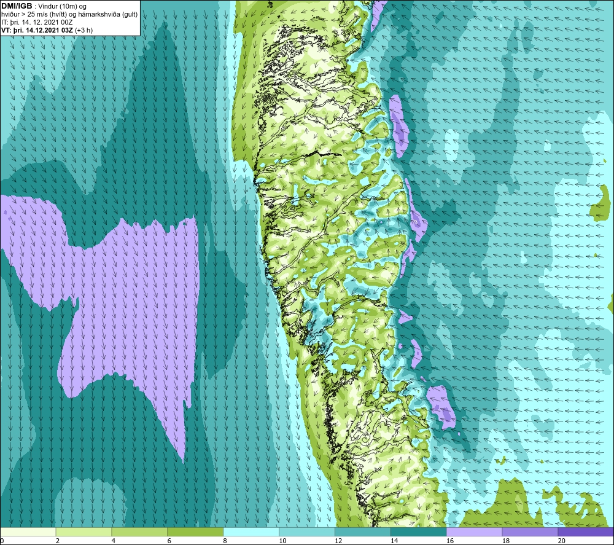Click the legend scale value '6'

pos(169,541)
